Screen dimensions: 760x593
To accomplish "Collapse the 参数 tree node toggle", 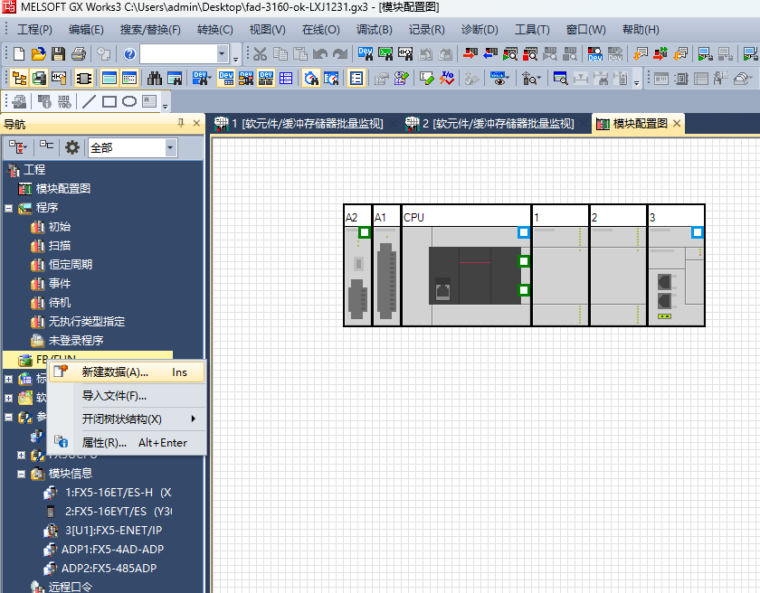I will [x=8, y=417].
